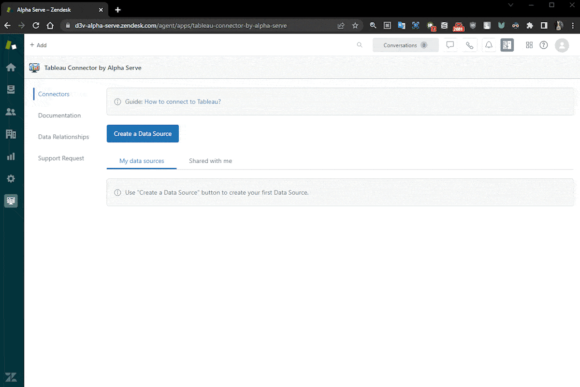The width and height of the screenshot is (580, 387).
Task: Open the Organizations icon in sidebar
Action: [x=11, y=134]
